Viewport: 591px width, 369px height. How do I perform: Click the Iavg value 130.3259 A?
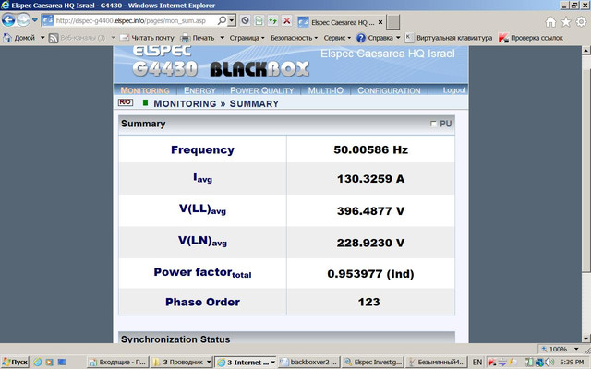[370, 178]
